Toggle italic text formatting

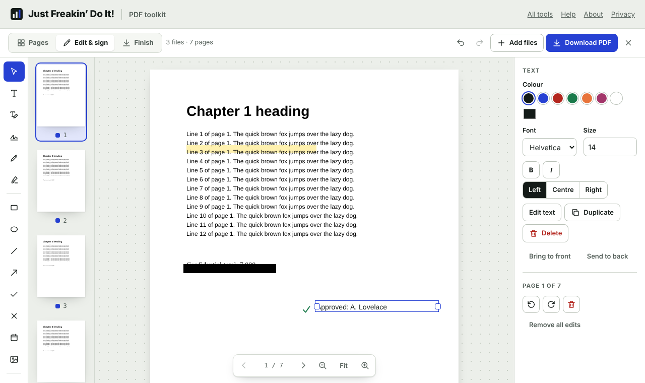pos(551,170)
